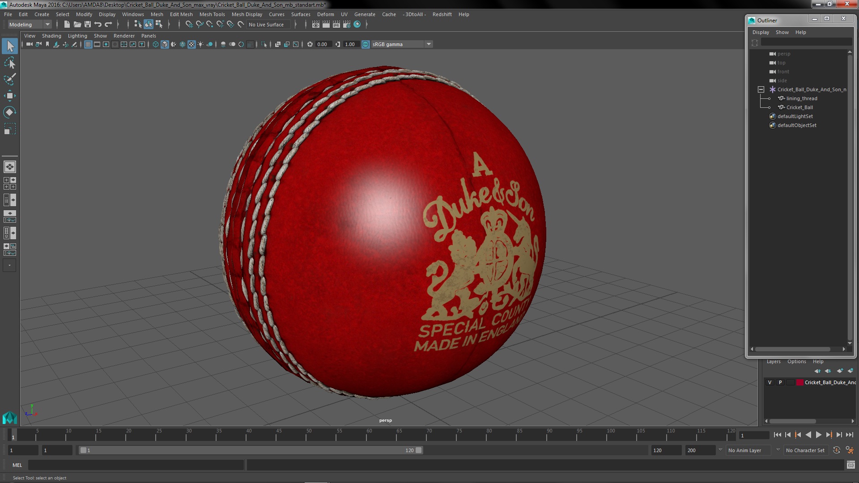Toggle use all lights in viewport

[200, 44]
